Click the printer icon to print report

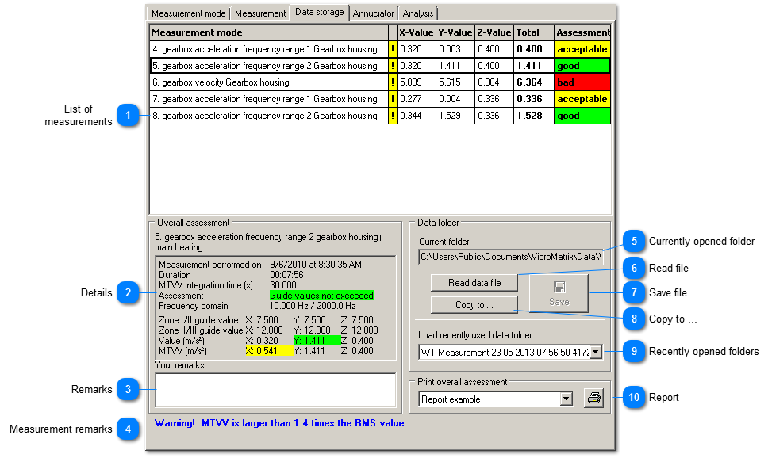[593, 399]
